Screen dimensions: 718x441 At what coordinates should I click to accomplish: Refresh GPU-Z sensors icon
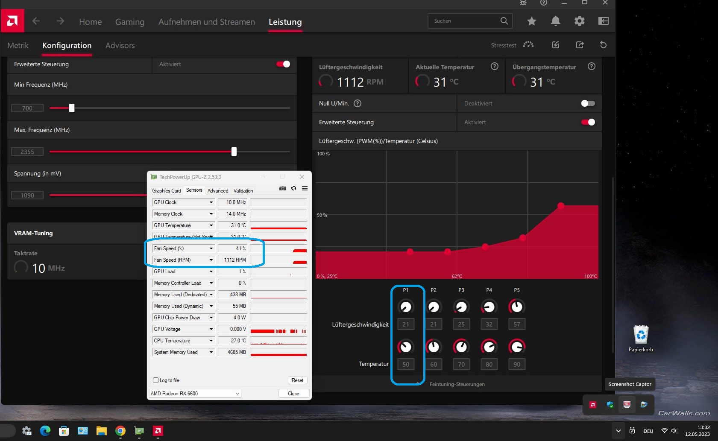click(x=293, y=188)
